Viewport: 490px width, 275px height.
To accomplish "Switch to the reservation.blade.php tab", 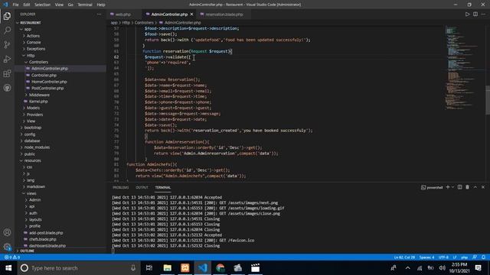I will tap(224, 15).
